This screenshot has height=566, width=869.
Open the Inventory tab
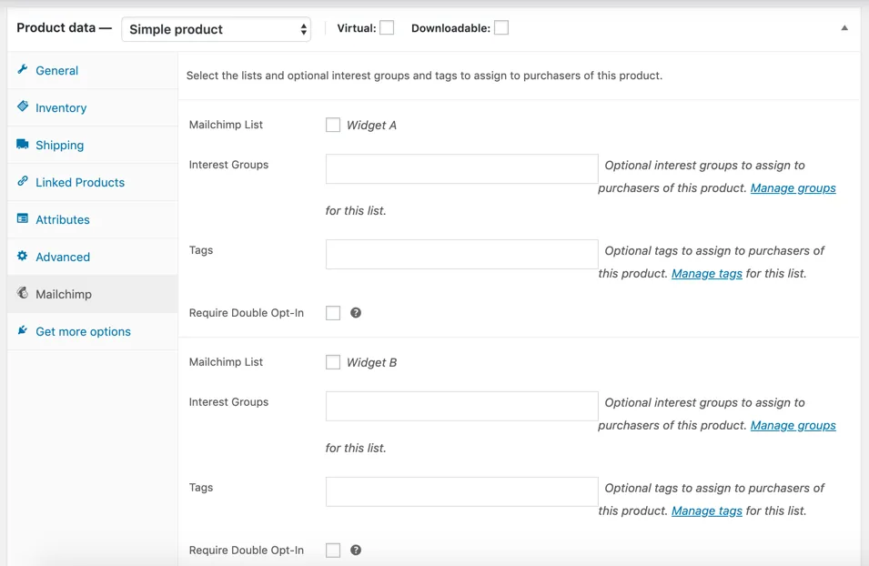[x=93, y=107]
